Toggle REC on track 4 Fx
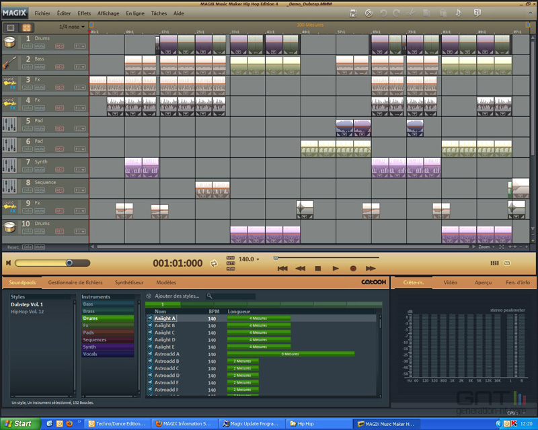The image size is (538, 430). (59, 108)
